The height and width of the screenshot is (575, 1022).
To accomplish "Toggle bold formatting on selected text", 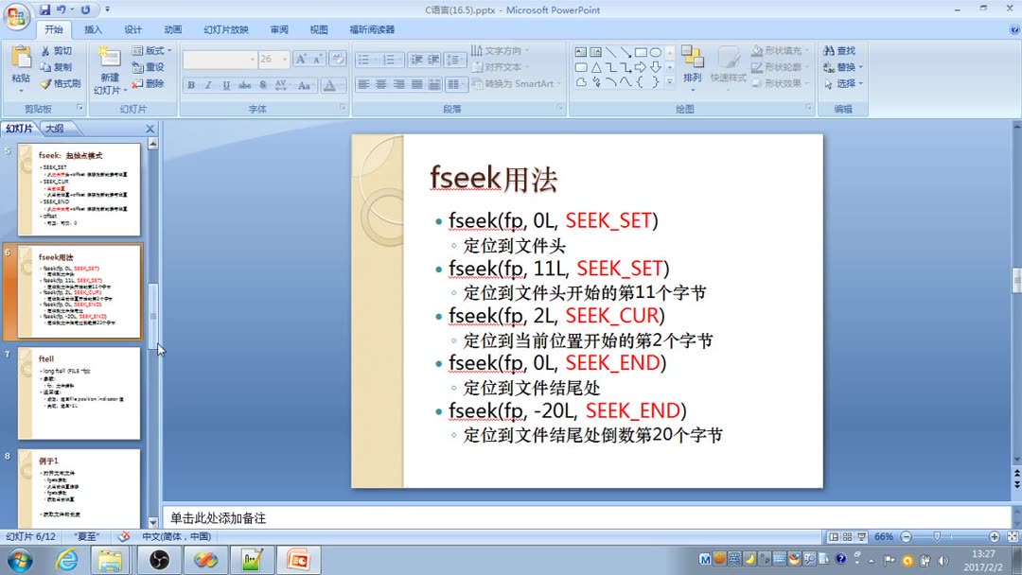I will tap(189, 85).
